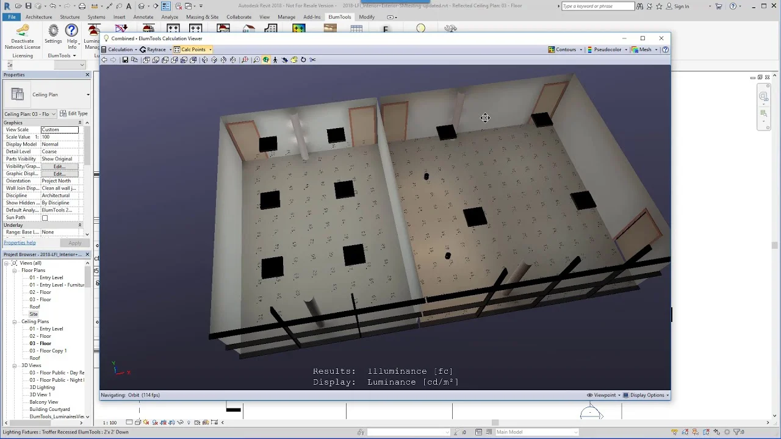Click the Apply button in Properties
This screenshot has height=439, width=781.
pos(75,243)
